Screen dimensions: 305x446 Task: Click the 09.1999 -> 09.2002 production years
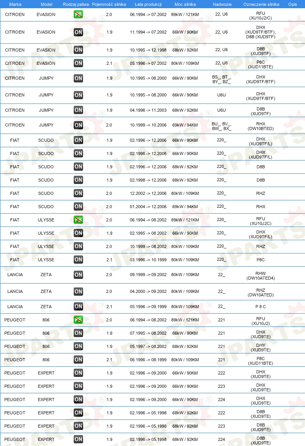coord(148,275)
